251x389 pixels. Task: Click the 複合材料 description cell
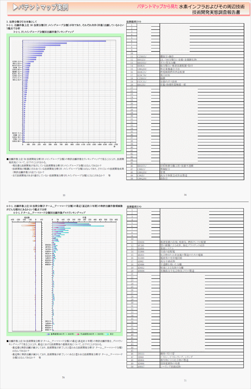165,75
